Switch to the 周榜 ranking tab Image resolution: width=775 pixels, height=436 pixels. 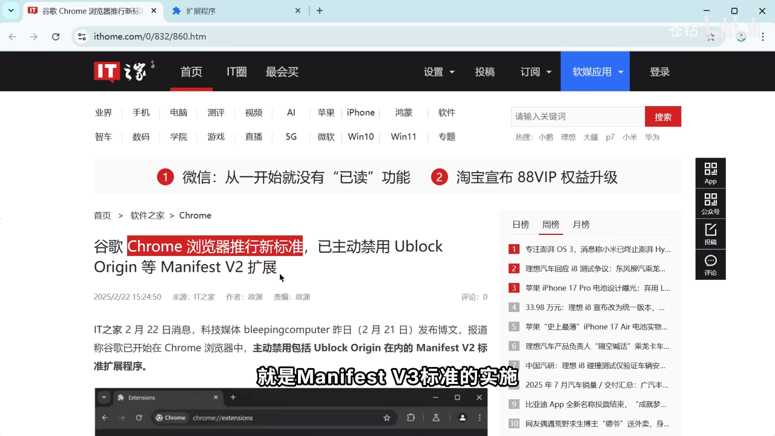551,225
